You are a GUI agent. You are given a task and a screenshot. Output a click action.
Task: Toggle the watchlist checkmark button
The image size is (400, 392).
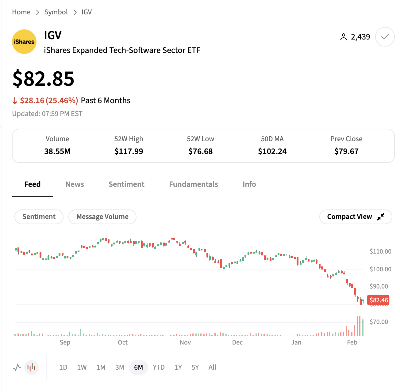pos(385,37)
